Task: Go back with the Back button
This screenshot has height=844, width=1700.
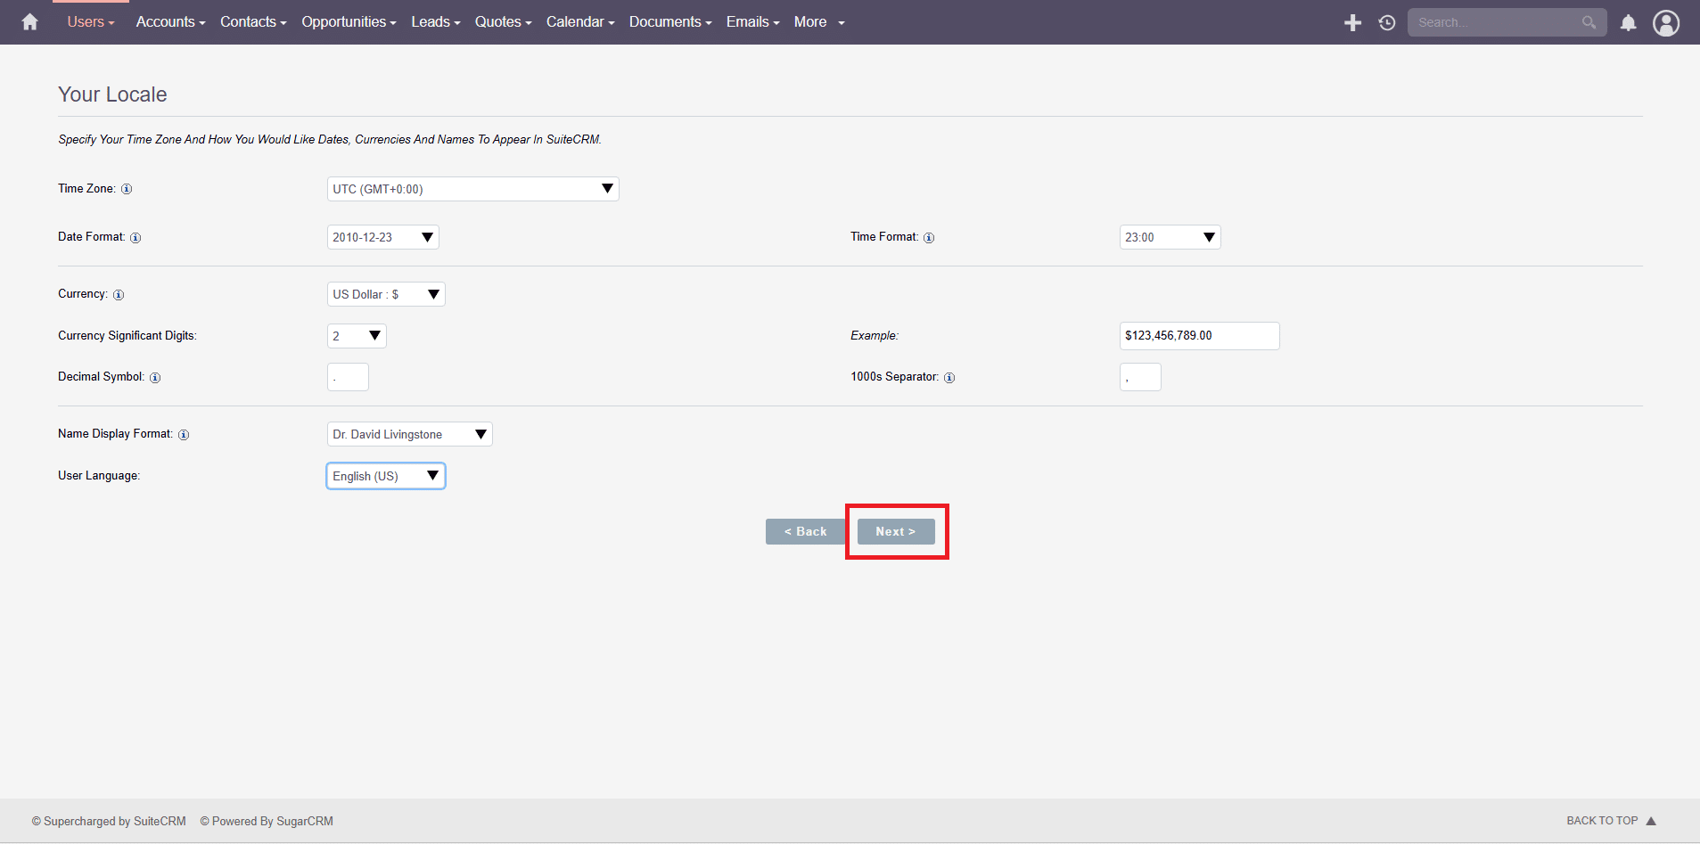Action: 805,531
